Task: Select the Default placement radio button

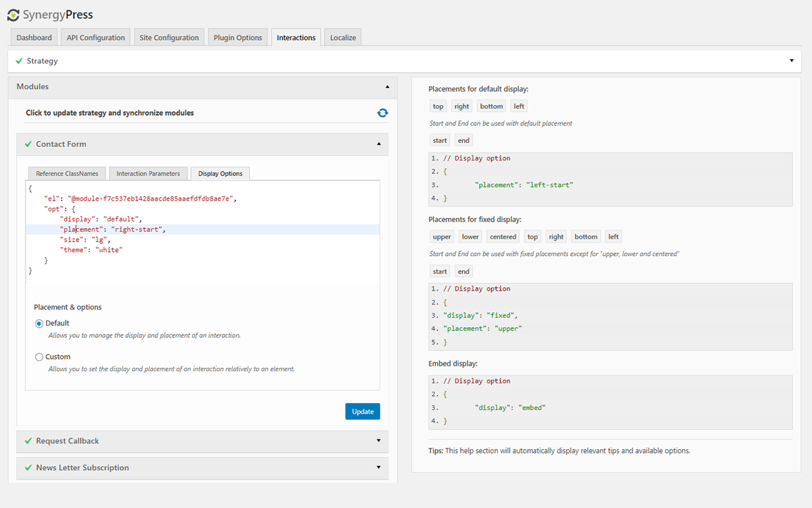Action: tap(39, 324)
